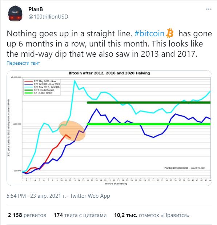Click the cyan BTC Nov 2012 legend entry
217x225 pixels.
pos(42,87)
